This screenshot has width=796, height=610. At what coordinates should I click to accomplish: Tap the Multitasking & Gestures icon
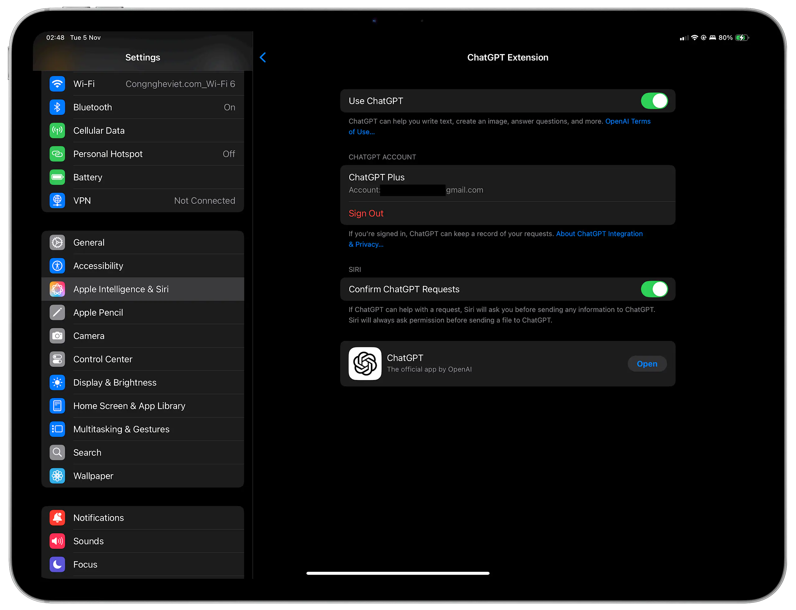[57, 429]
